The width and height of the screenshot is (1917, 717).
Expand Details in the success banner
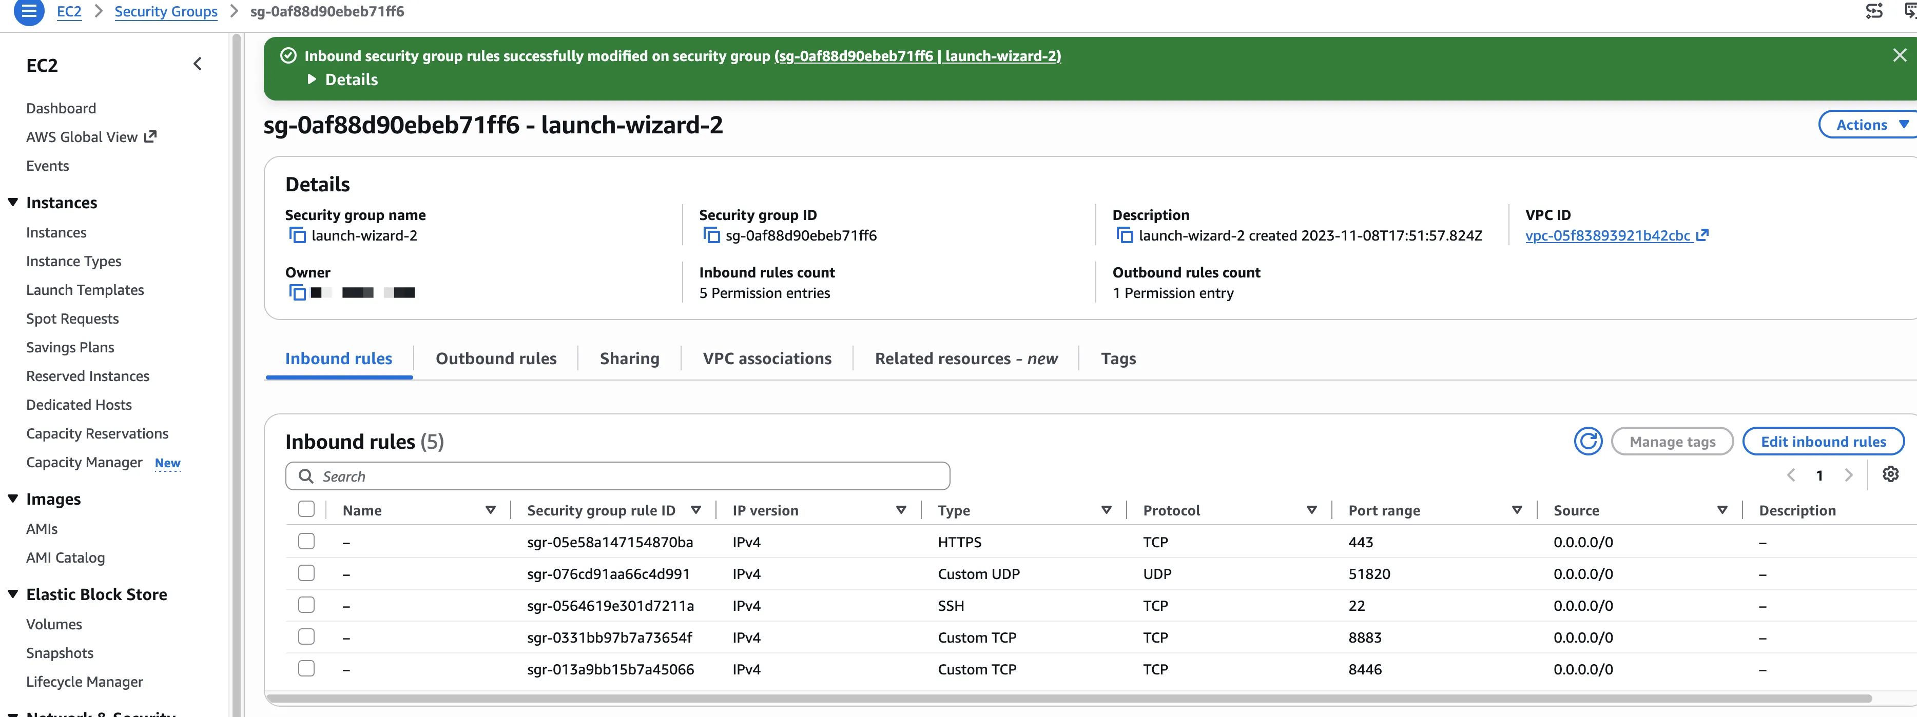coord(343,79)
